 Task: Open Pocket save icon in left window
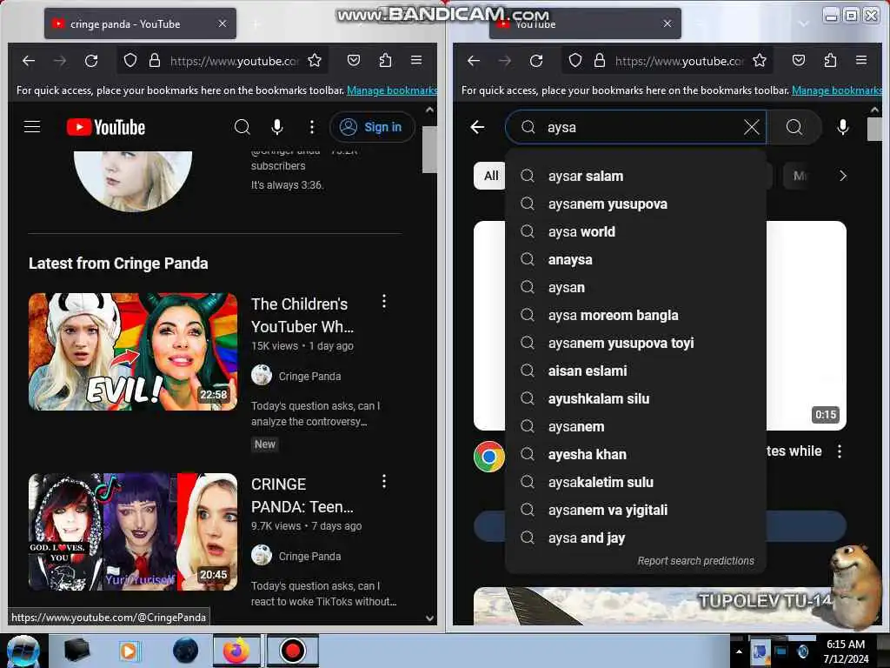click(x=354, y=60)
